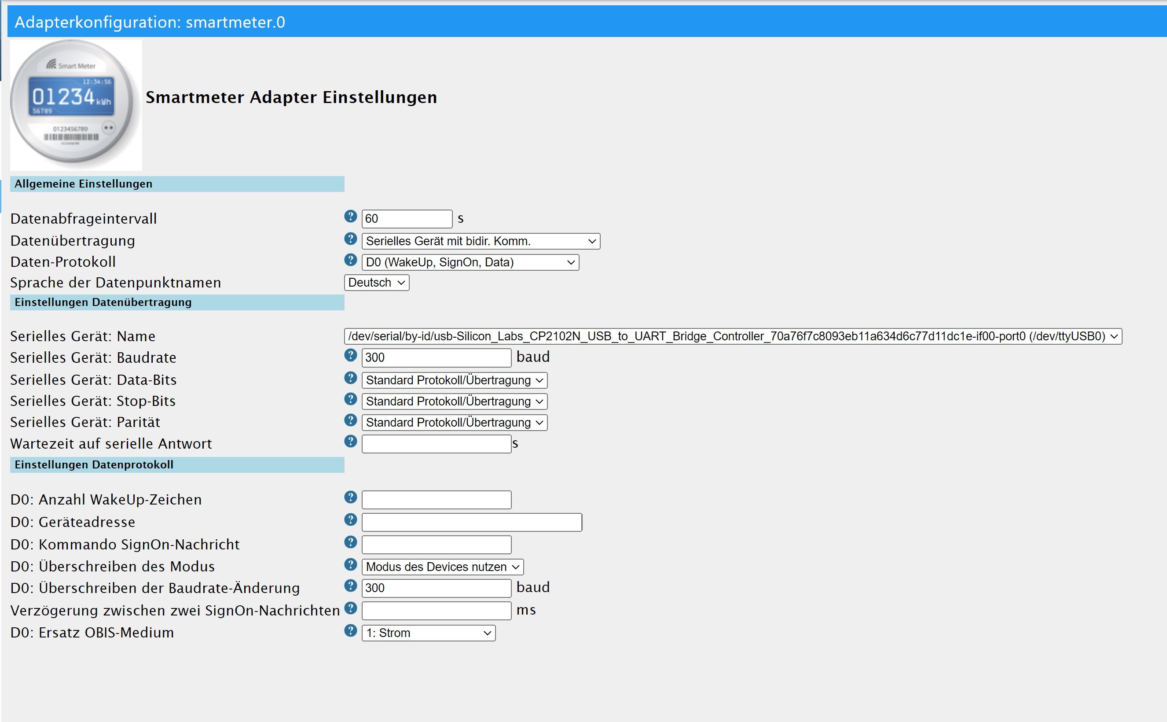Open the 1: Strom medium dropdown
Viewport: 1167px width, 722px height.
[x=428, y=633]
